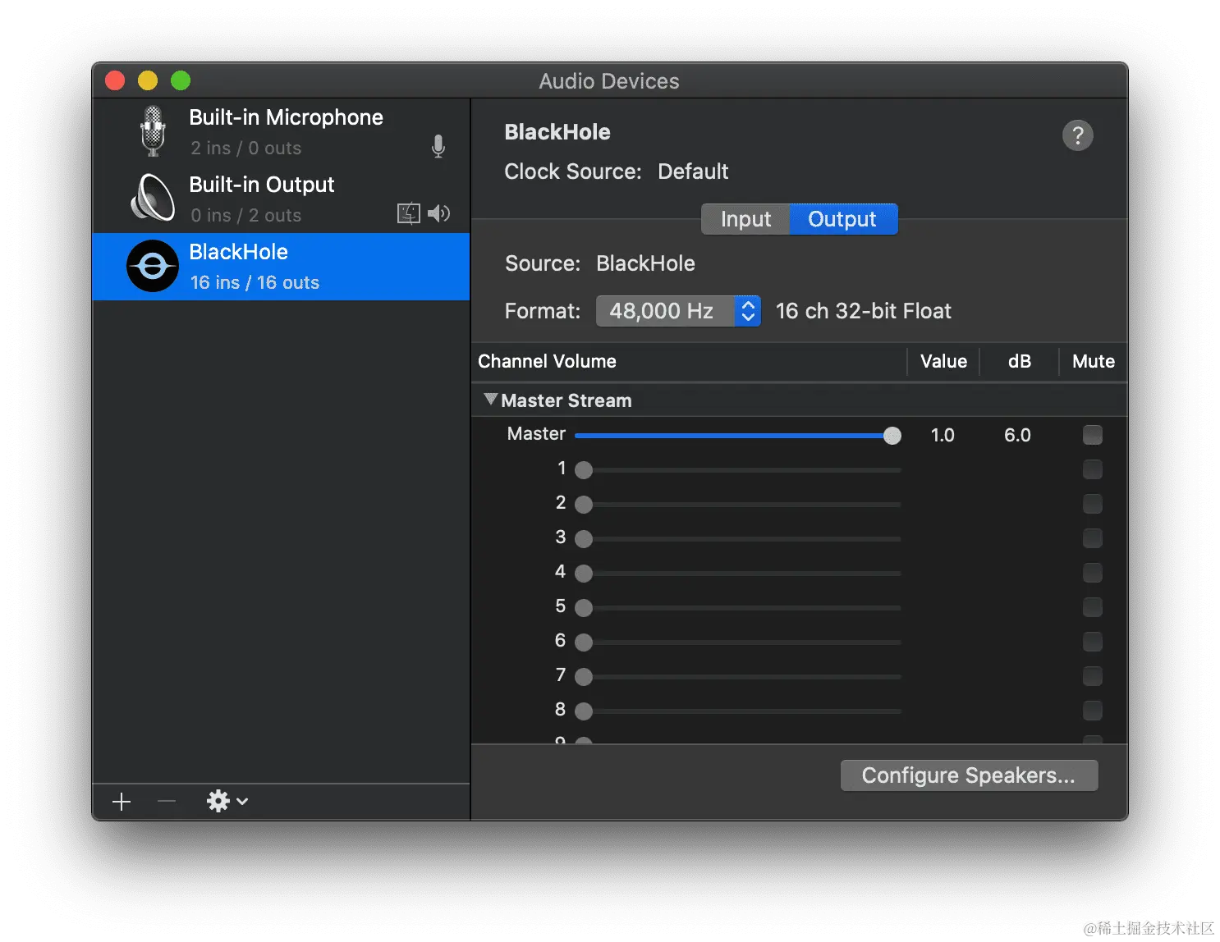Viewport: 1220px width, 942px height.
Task: Mute the Master channel checkbox
Action: click(x=1092, y=435)
